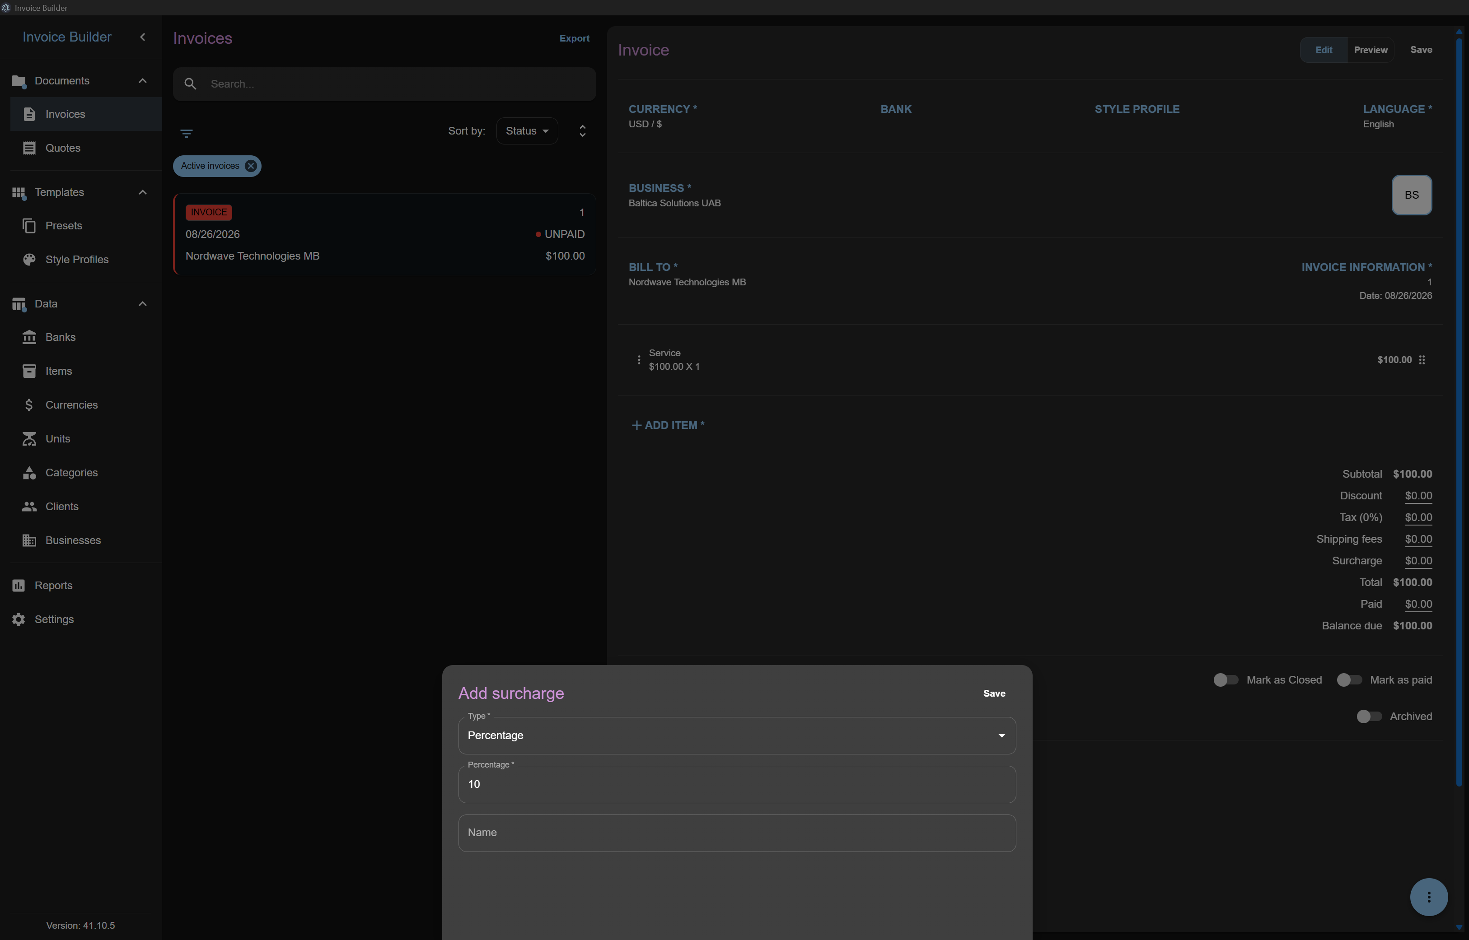The width and height of the screenshot is (1469, 940).
Task: Save the surcharge dialog
Action: point(994,693)
